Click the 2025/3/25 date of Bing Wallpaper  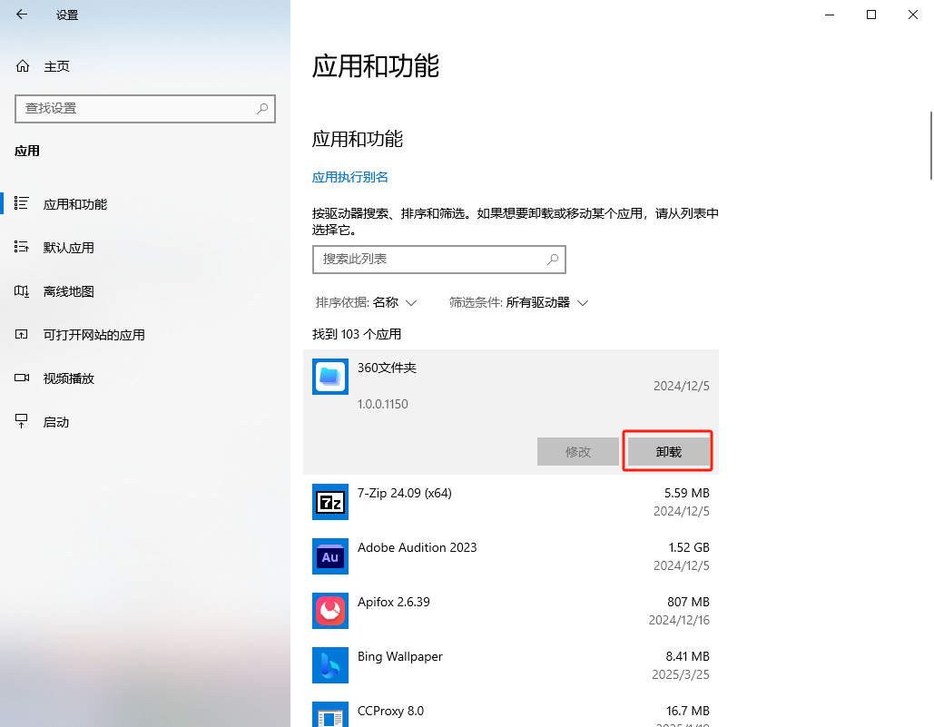point(680,674)
